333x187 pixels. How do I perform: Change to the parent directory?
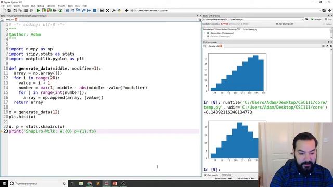pos(329,10)
